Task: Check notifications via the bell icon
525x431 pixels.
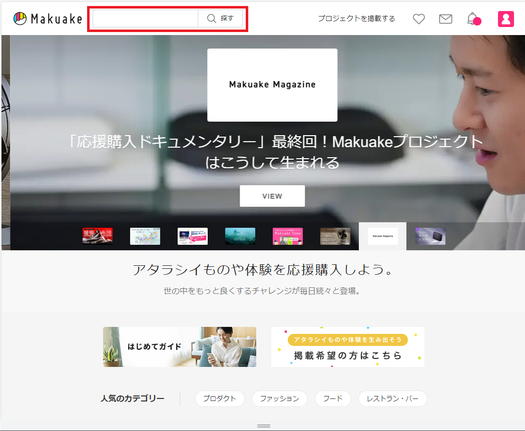Action: click(471, 19)
